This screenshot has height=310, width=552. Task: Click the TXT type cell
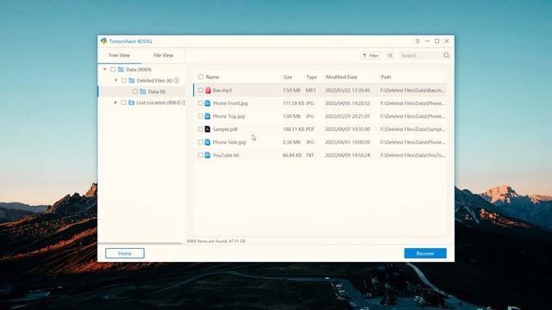(x=310, y=155)
